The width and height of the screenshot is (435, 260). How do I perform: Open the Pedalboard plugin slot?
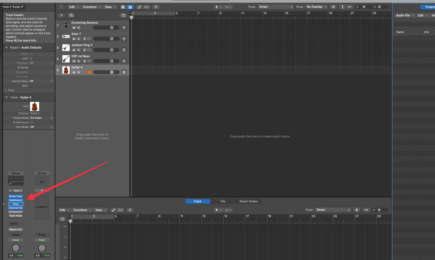pos(16,200)
